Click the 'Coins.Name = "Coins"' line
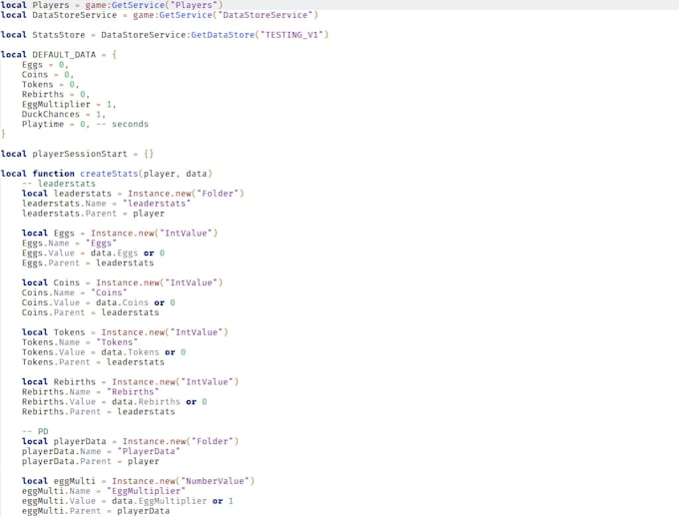Viewport: 679px width, 517px height. point(75,292)
